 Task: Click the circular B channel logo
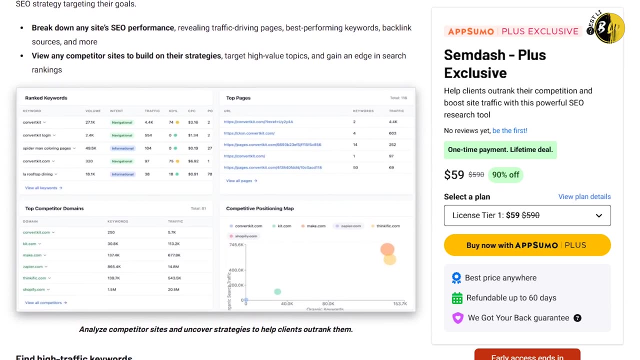tap(609, 28)
